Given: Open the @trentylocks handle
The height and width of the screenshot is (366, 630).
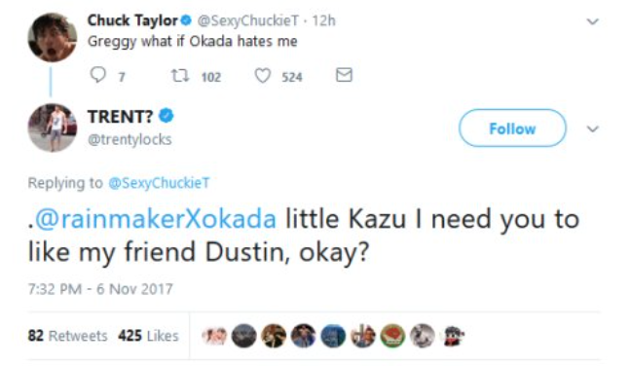Looking at the screenshot, I should coord(130,139).
